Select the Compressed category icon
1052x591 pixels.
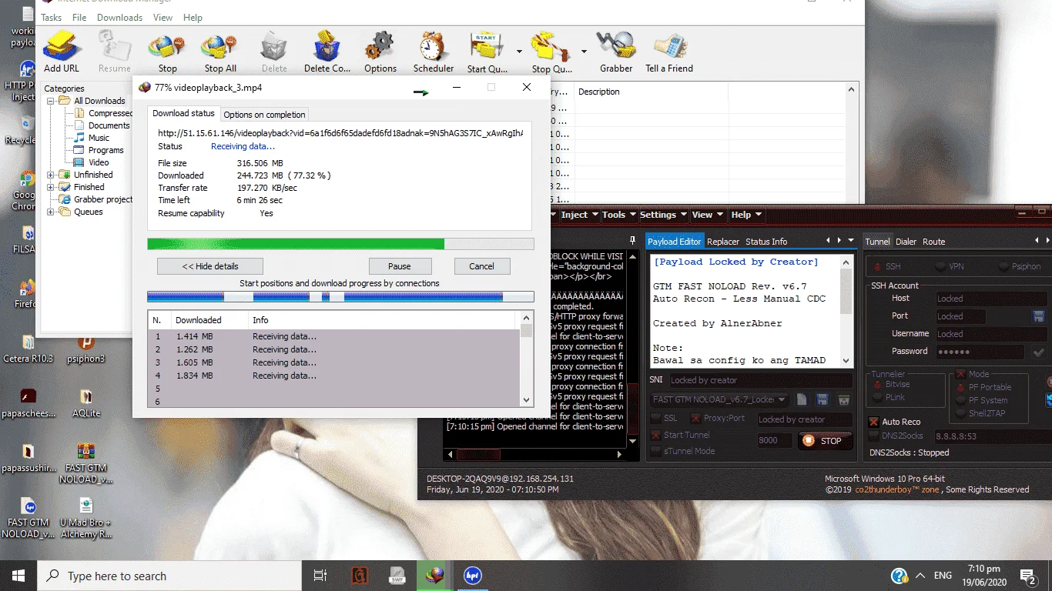[80, 113]
